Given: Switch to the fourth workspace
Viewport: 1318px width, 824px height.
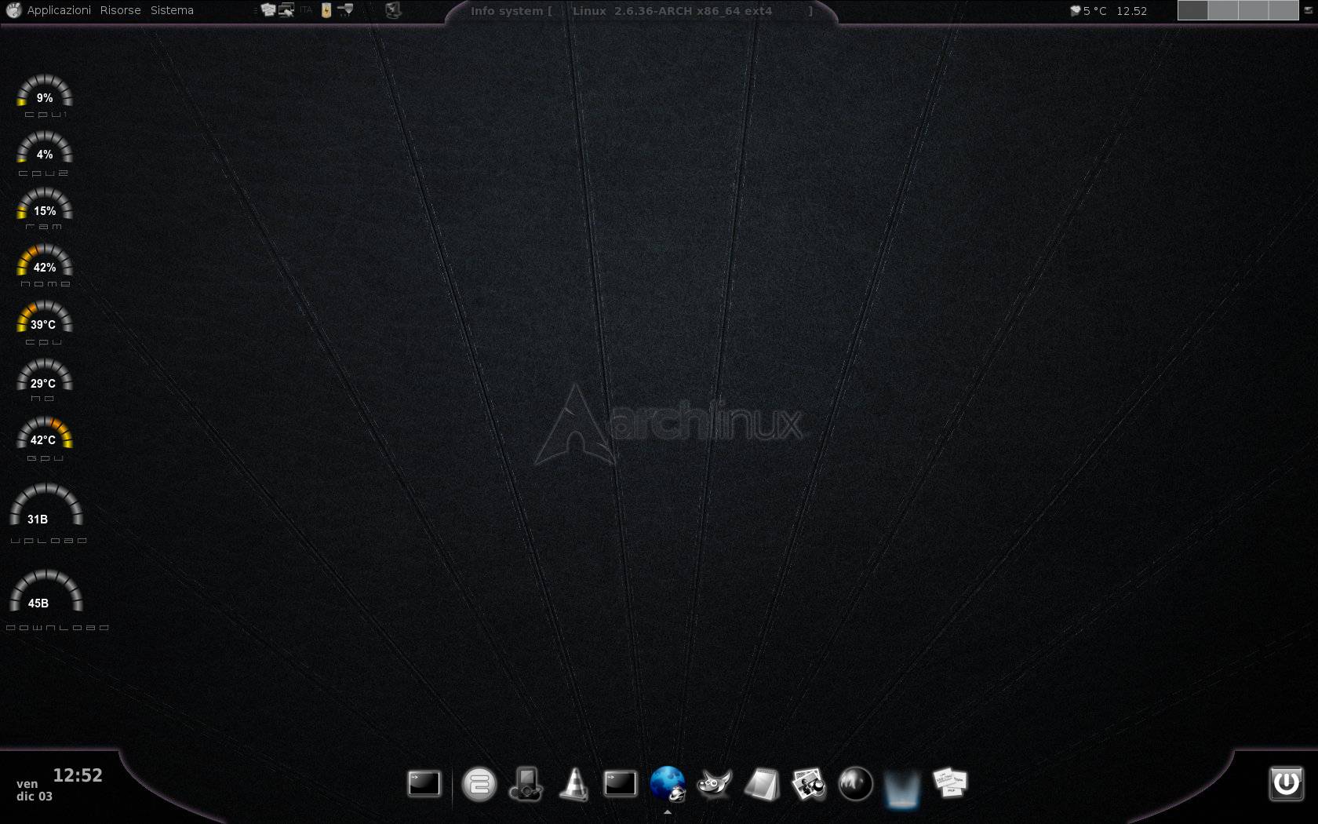Looking at the screenshot, I should click(x=1283, y=10).
